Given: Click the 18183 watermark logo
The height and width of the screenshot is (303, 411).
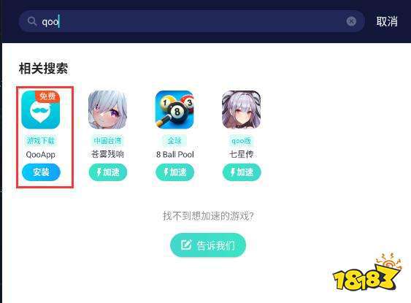Looking at the screenshot, I should tap(367, 272).
